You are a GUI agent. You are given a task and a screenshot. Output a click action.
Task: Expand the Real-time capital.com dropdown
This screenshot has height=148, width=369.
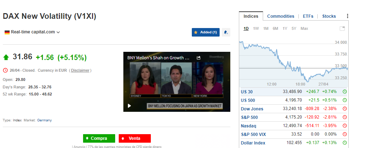[58, 32]
